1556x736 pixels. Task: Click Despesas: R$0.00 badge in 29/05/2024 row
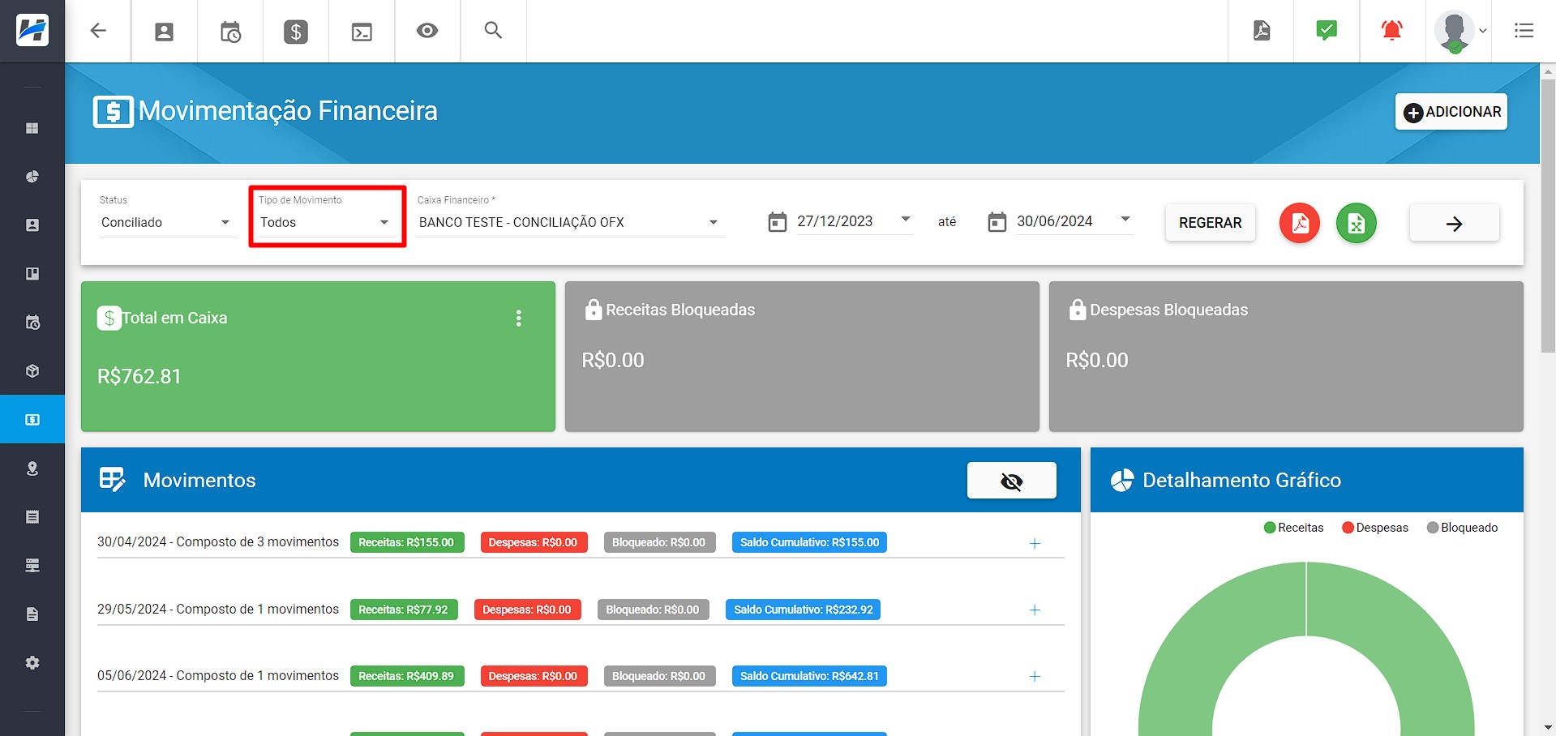(528, 610)
